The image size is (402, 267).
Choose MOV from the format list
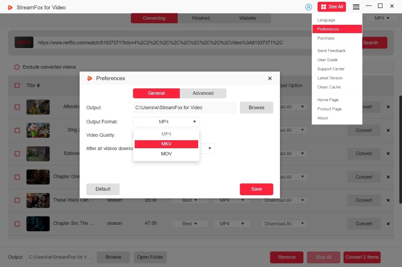[x=166, y=154]
